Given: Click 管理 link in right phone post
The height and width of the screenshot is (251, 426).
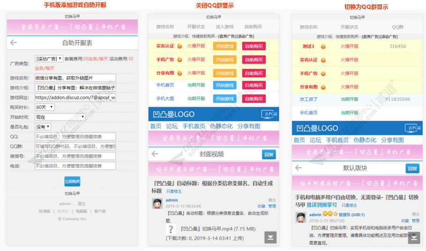Looking at the screenshot, I should coord(415,221).
